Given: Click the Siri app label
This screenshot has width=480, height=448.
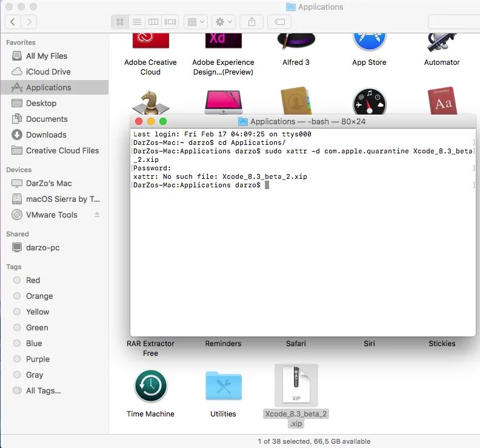Looking at the screenshot, I should (369, 344).
